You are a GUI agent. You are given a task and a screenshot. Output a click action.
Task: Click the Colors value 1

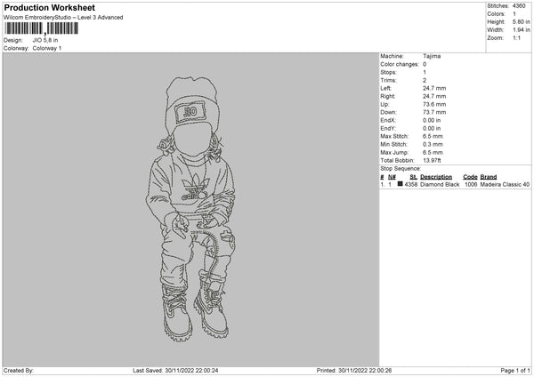pos(514,14)
